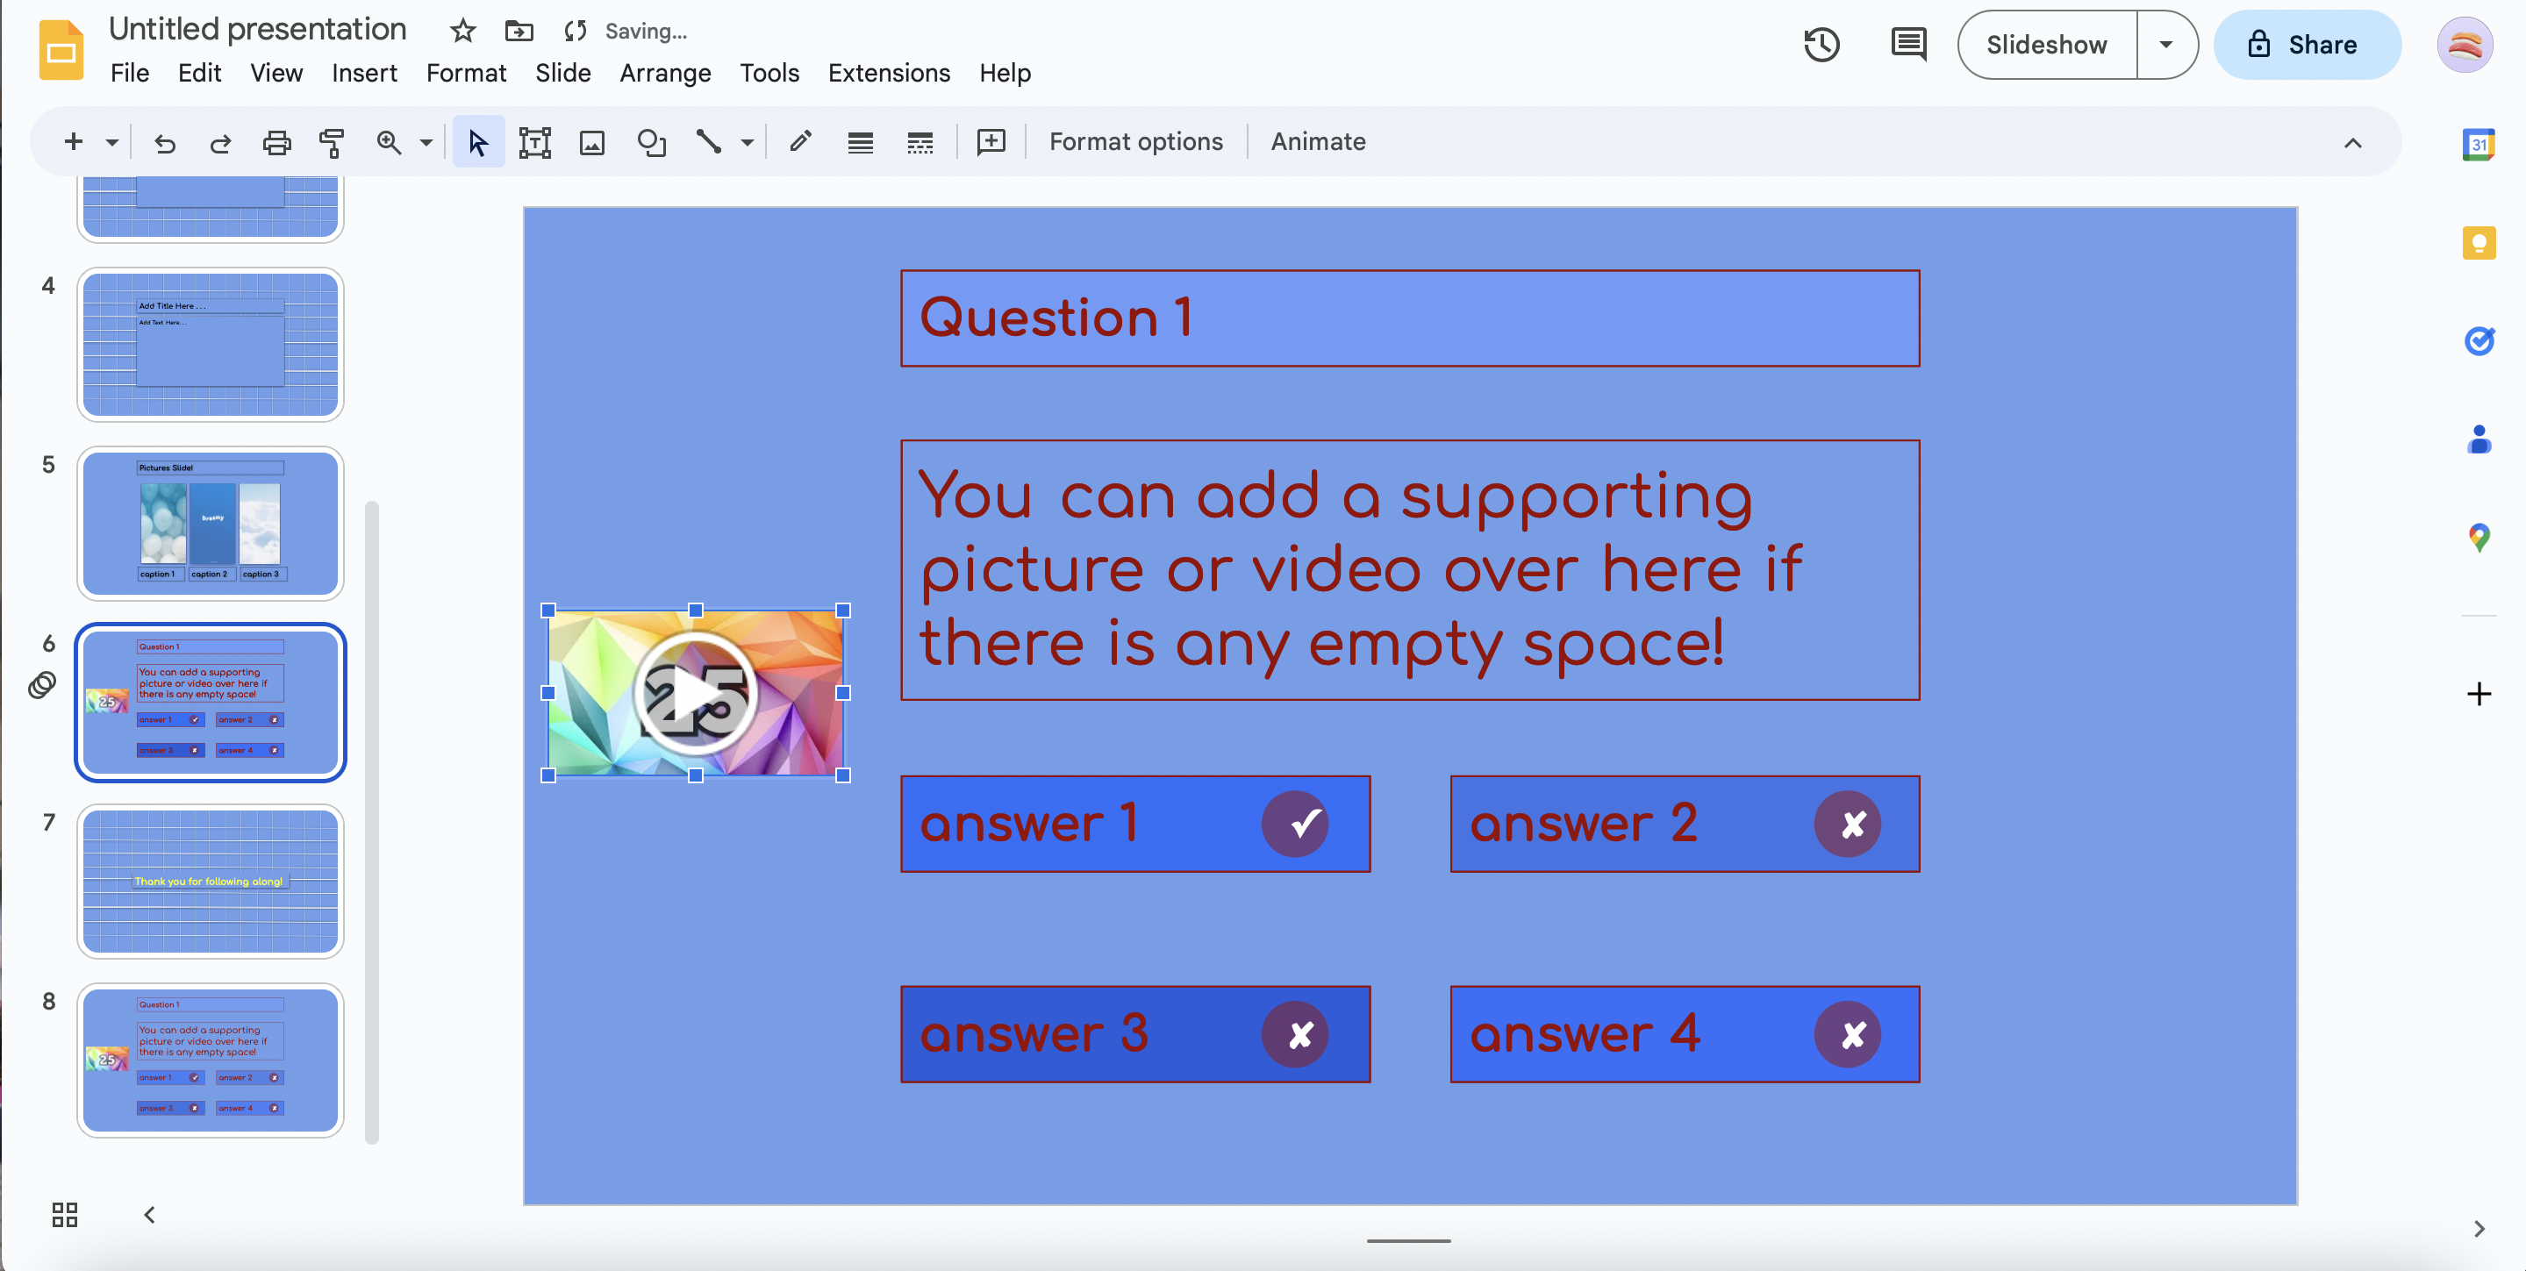Show side panel chevron at bottom right
The height and width of the screenshot is (1271, 2526).
coord(2478,1229)
